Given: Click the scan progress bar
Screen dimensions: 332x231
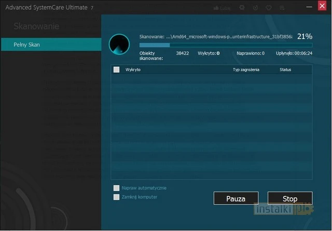Looking at the screenshot, I should [x=226, y=45].
